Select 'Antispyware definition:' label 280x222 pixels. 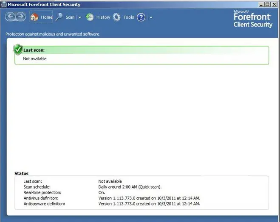click(44, 204)
